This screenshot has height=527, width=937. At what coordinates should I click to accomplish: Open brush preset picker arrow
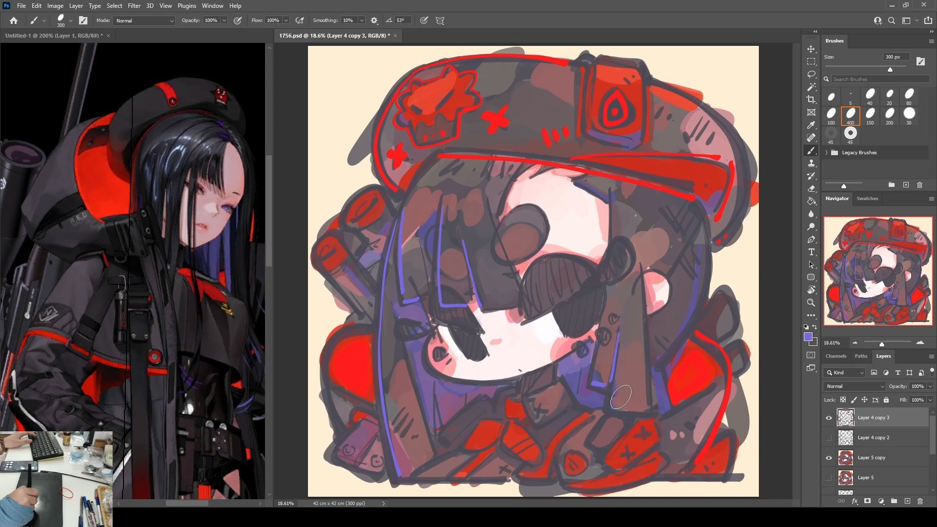point(71,20)
